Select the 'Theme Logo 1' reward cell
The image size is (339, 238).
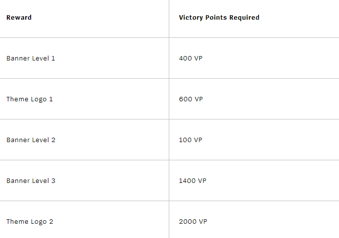pos(30,99)
